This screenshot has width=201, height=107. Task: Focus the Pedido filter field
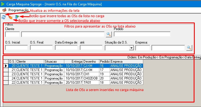(x=142, y=34)
